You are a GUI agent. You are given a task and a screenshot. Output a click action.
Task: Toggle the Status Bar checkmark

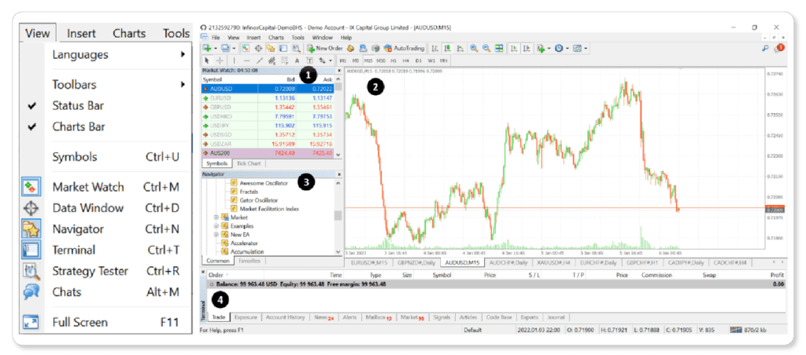(x=32, y=106)
